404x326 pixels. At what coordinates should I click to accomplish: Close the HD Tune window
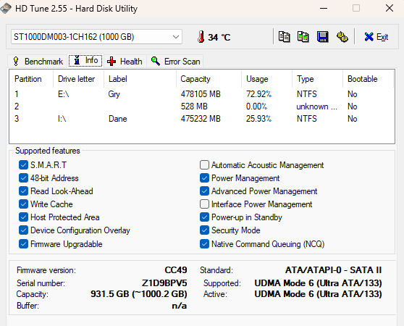[x=390, y=8]
